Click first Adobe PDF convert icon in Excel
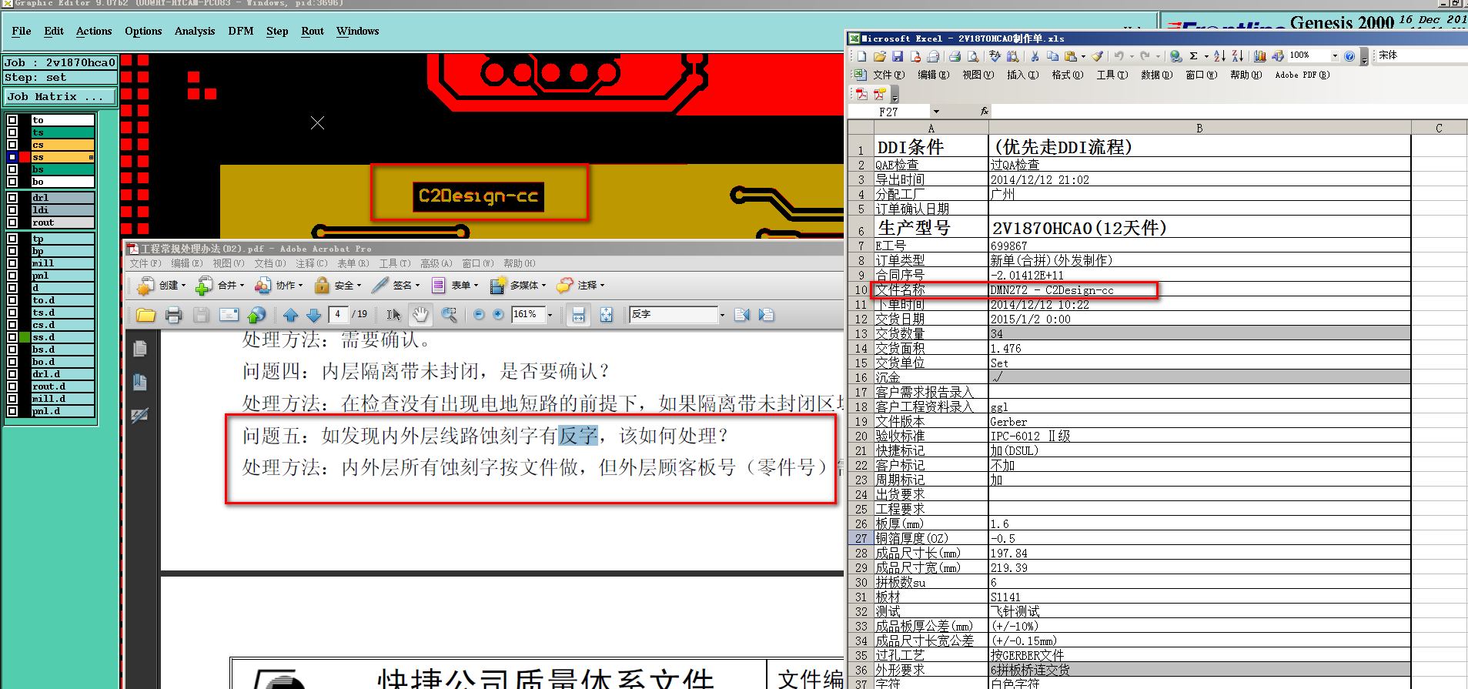 click(861, 94)
